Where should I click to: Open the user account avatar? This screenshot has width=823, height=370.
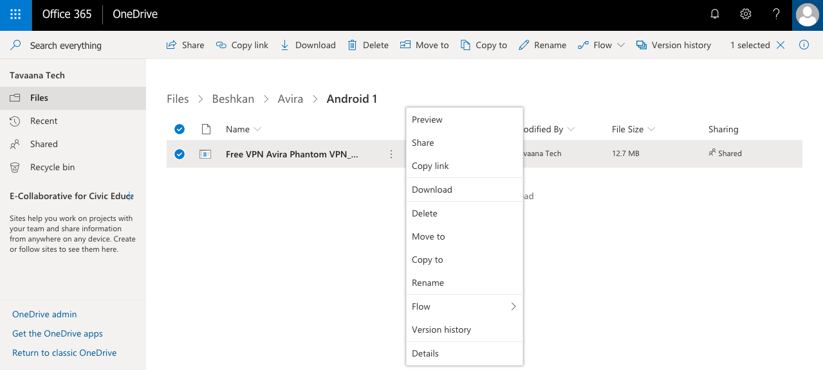(808, 15)
